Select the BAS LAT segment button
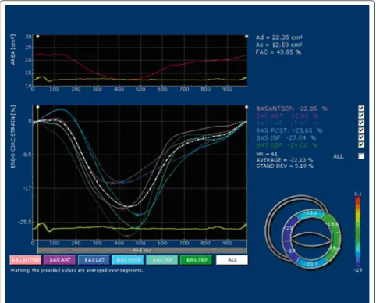The width and height of the screenshot is (376, 303). [94, 260]
